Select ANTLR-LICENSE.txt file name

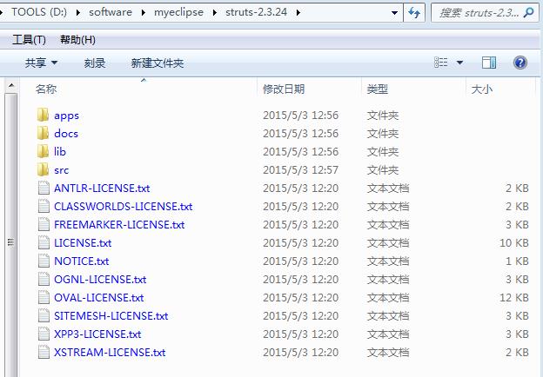pos(102,188)
